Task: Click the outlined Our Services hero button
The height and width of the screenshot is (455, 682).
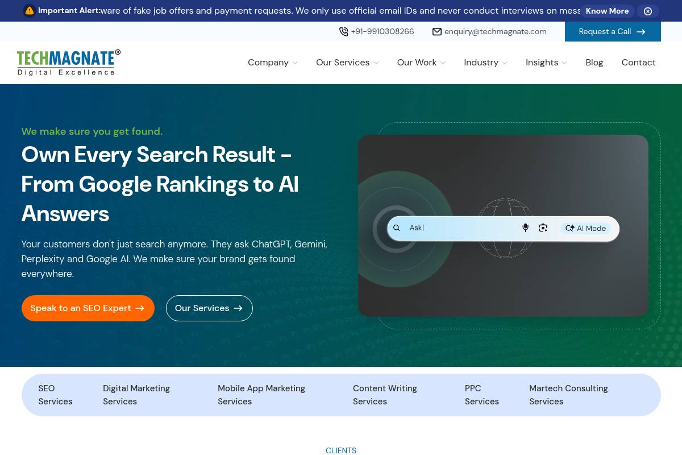Action: tap(209, 308)
